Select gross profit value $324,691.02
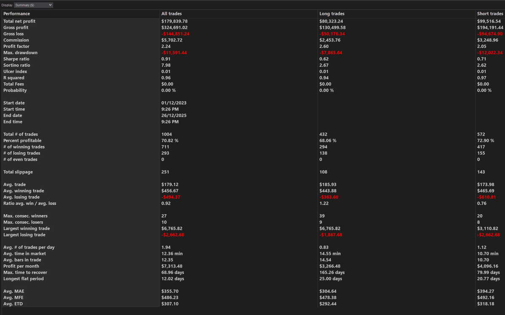The image size is (505, 315). [x=175, y=27]
